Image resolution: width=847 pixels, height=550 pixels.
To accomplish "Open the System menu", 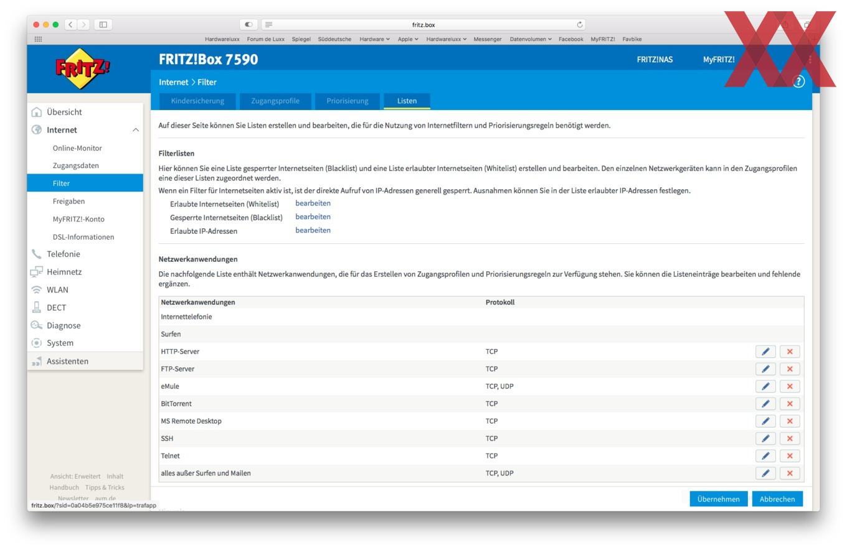I will 85,343.
